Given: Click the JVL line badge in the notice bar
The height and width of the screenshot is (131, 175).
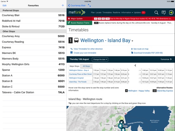Looking at the screenshot, I should tap(96, 23).
